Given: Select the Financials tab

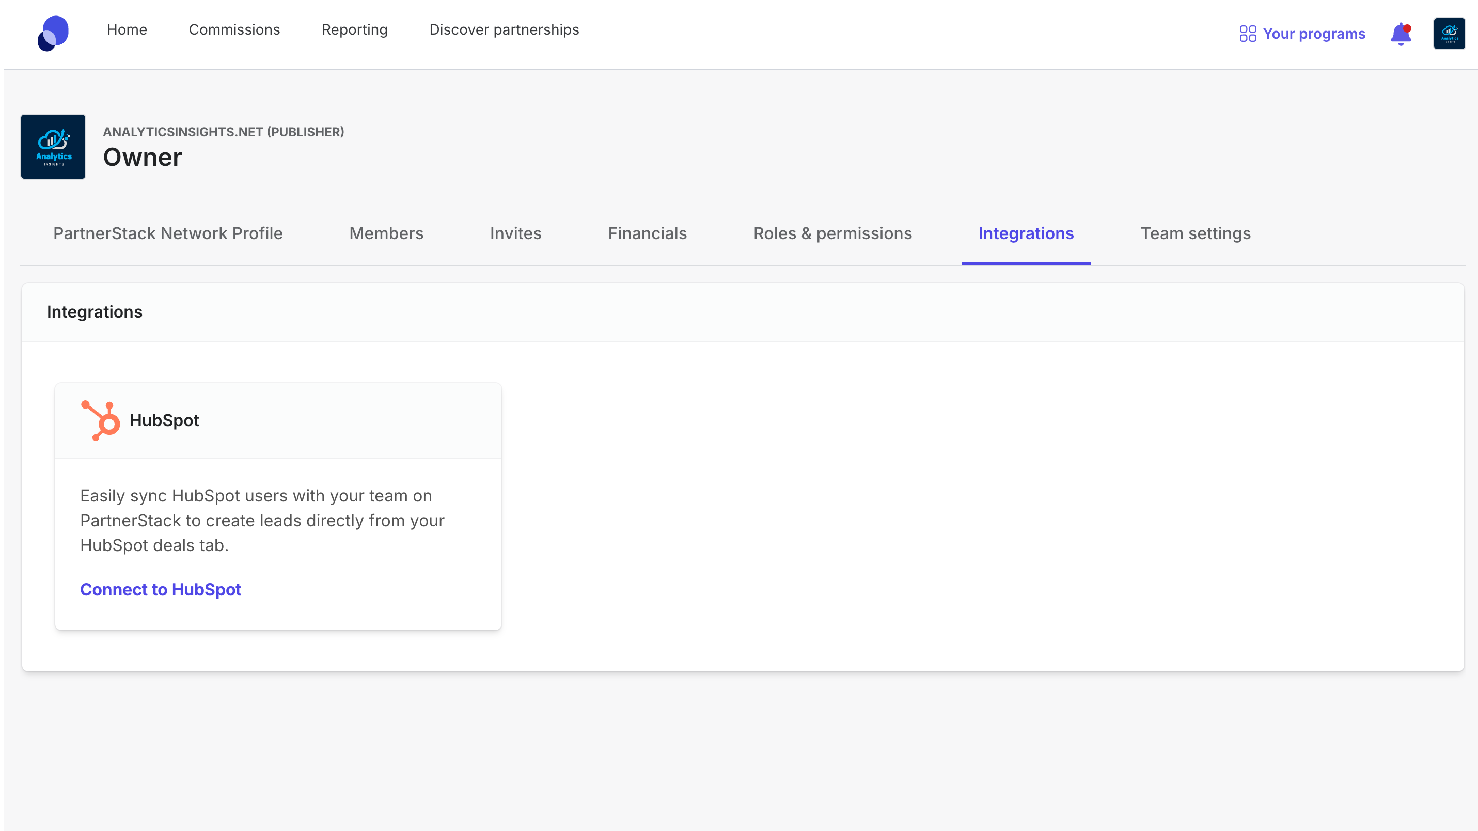Looking at the screenshot, I should [x=647, y=233].
